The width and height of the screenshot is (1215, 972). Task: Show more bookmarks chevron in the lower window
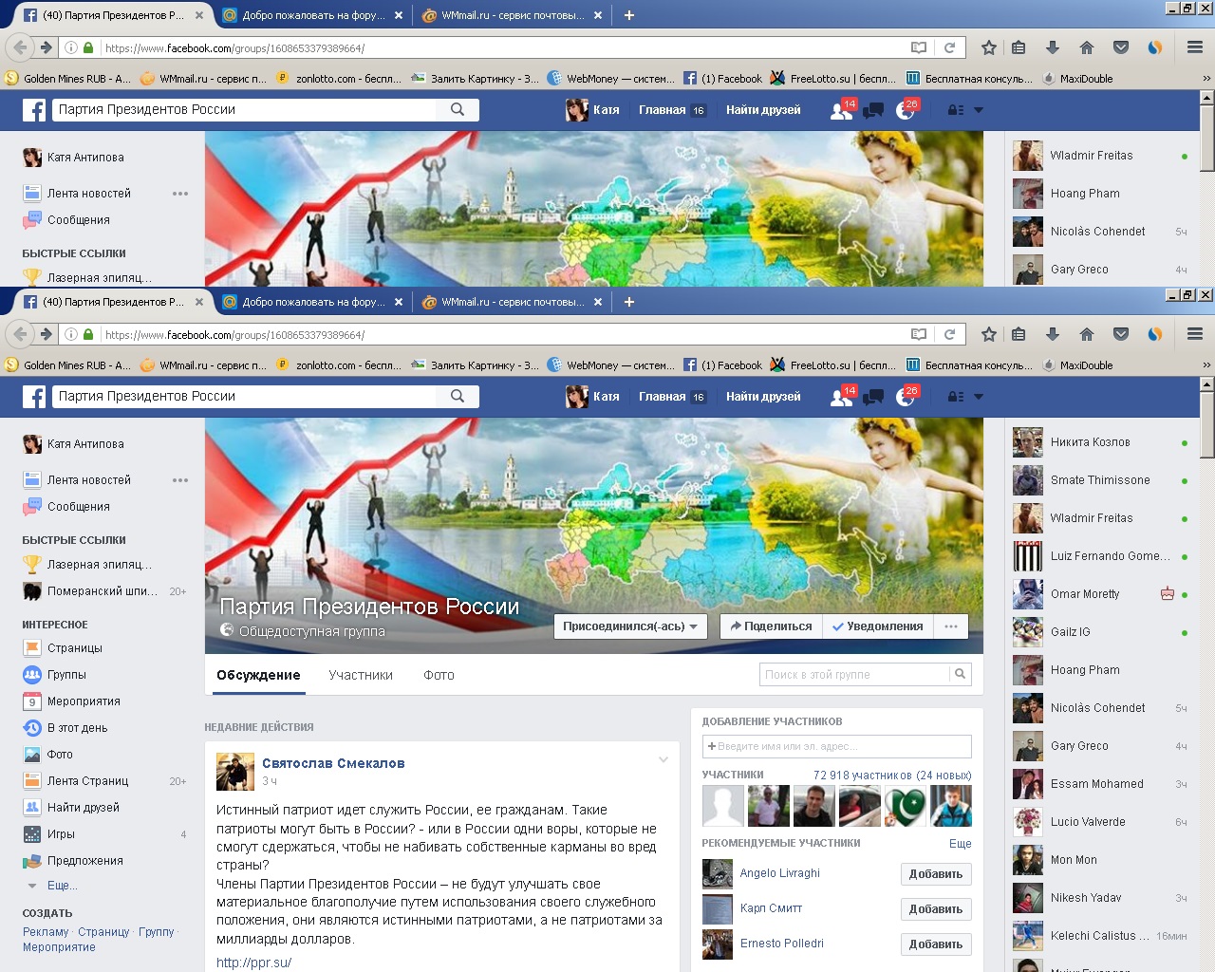click(x=1206, y=365)
